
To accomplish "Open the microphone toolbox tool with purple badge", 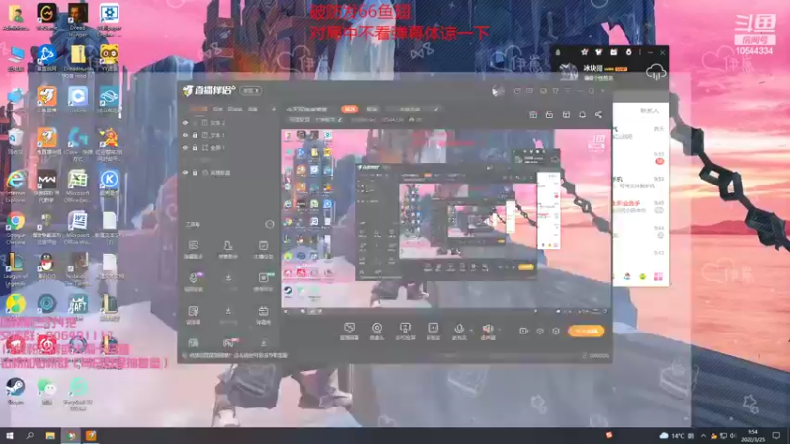I will pos(194,282).
